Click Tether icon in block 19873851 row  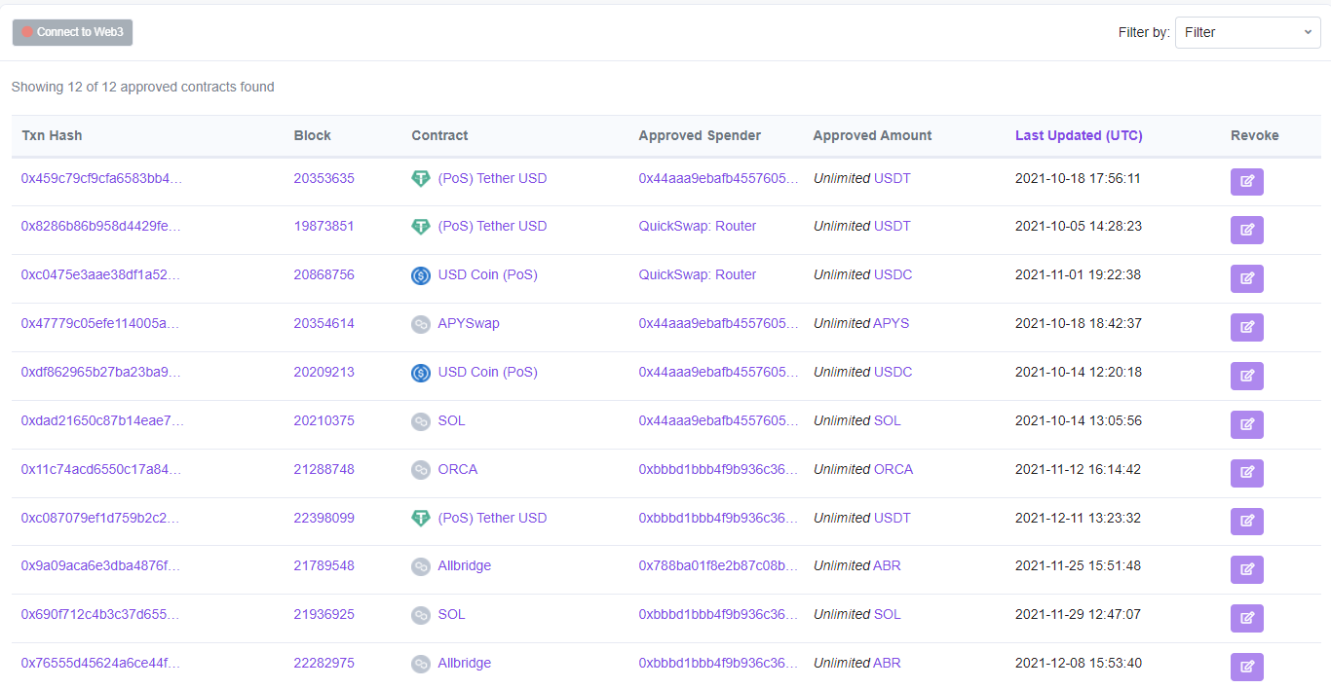click(421, 227)
